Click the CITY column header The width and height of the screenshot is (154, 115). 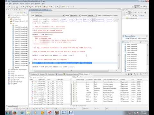pyautogui.click(x=132, y=80)
